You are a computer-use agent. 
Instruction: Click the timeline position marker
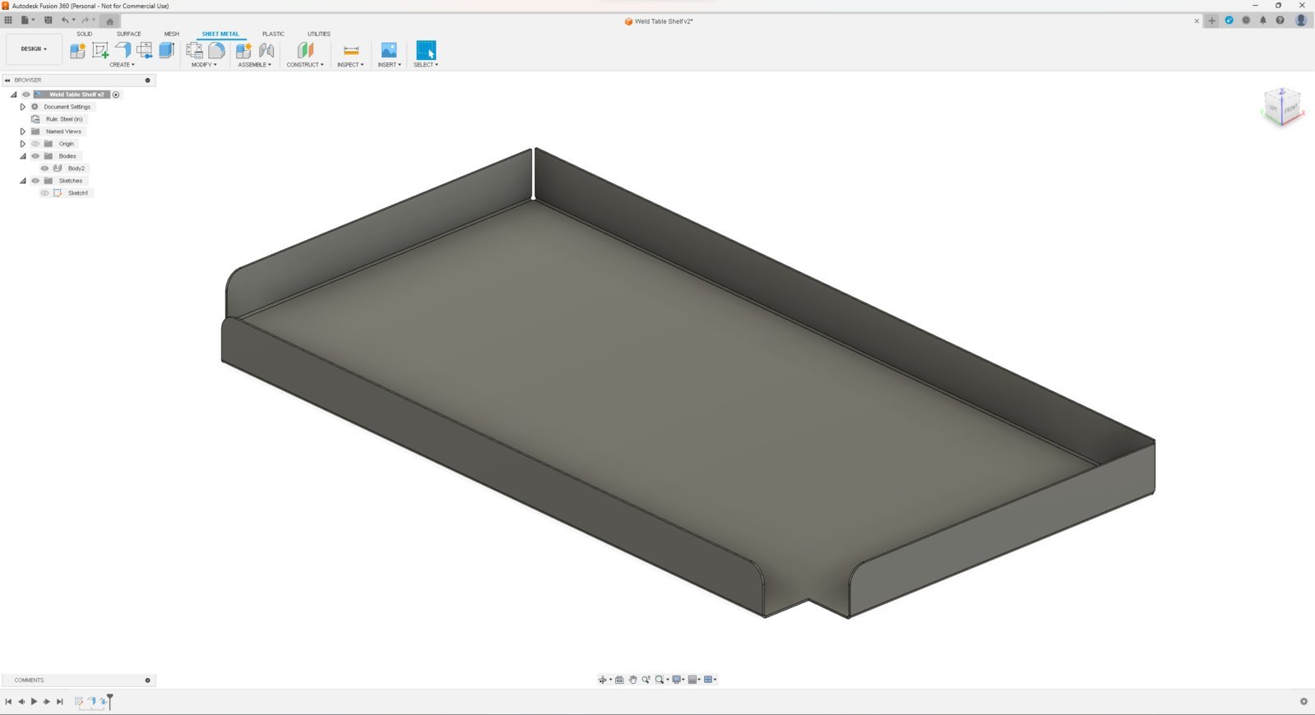coord(109,700)
